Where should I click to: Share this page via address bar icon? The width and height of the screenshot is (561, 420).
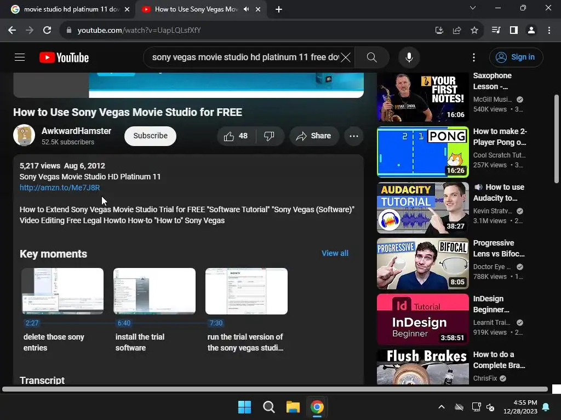coord(456,30)
